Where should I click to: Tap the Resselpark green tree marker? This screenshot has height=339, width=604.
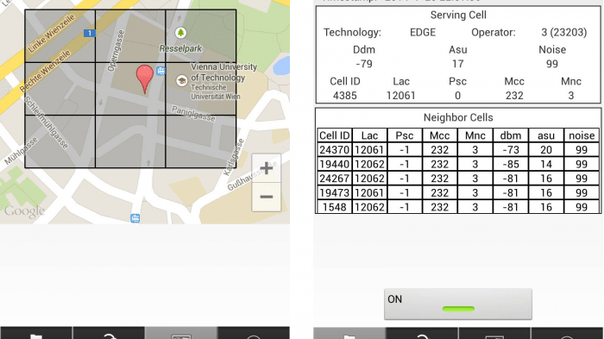click(180, 33)
